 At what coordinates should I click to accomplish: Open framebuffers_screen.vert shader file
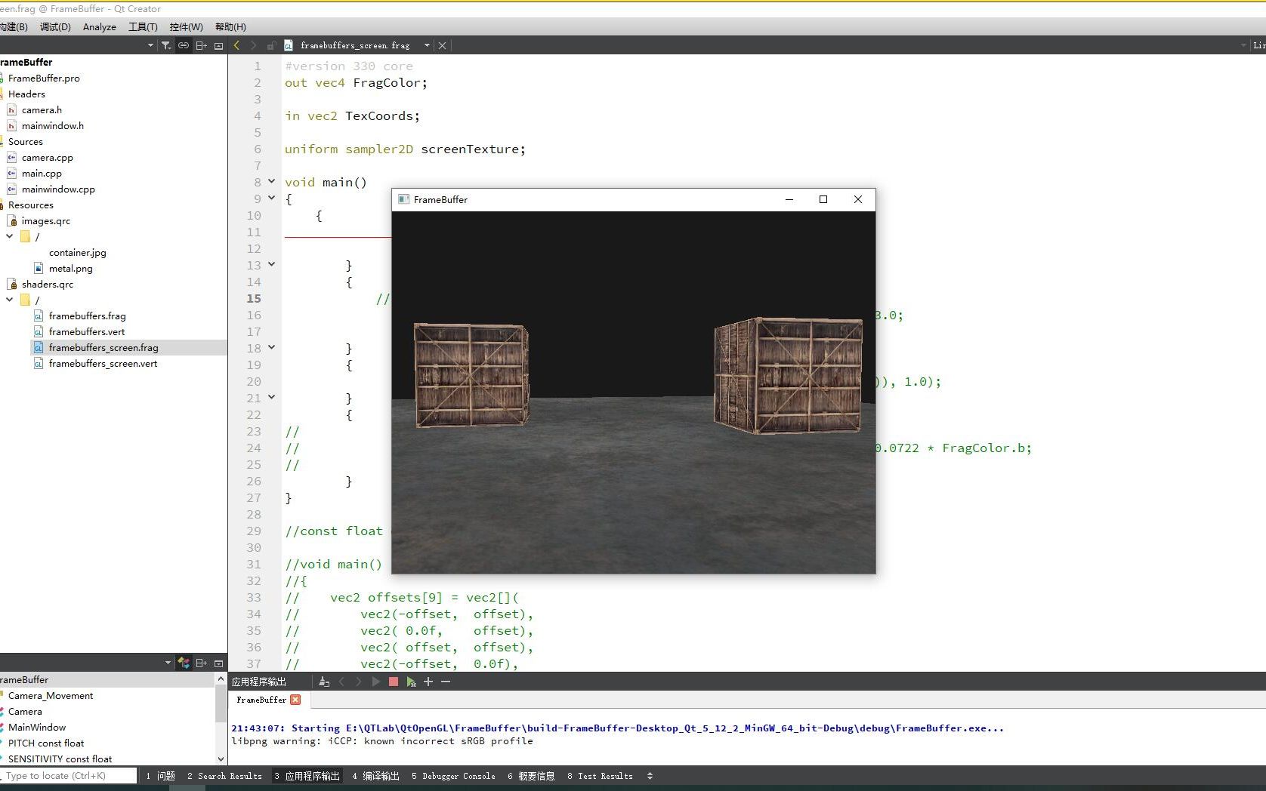(103, 363)
